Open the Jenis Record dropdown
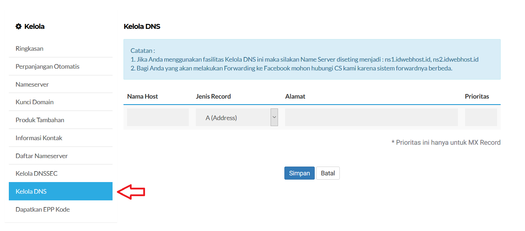Viewport: 525px width, 231px height. (x=233, y=117)
